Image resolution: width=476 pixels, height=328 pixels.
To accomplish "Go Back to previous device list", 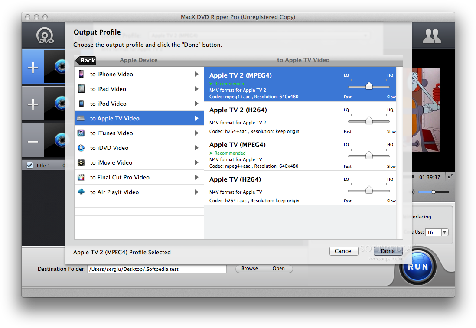I will (x=86, y=60).
